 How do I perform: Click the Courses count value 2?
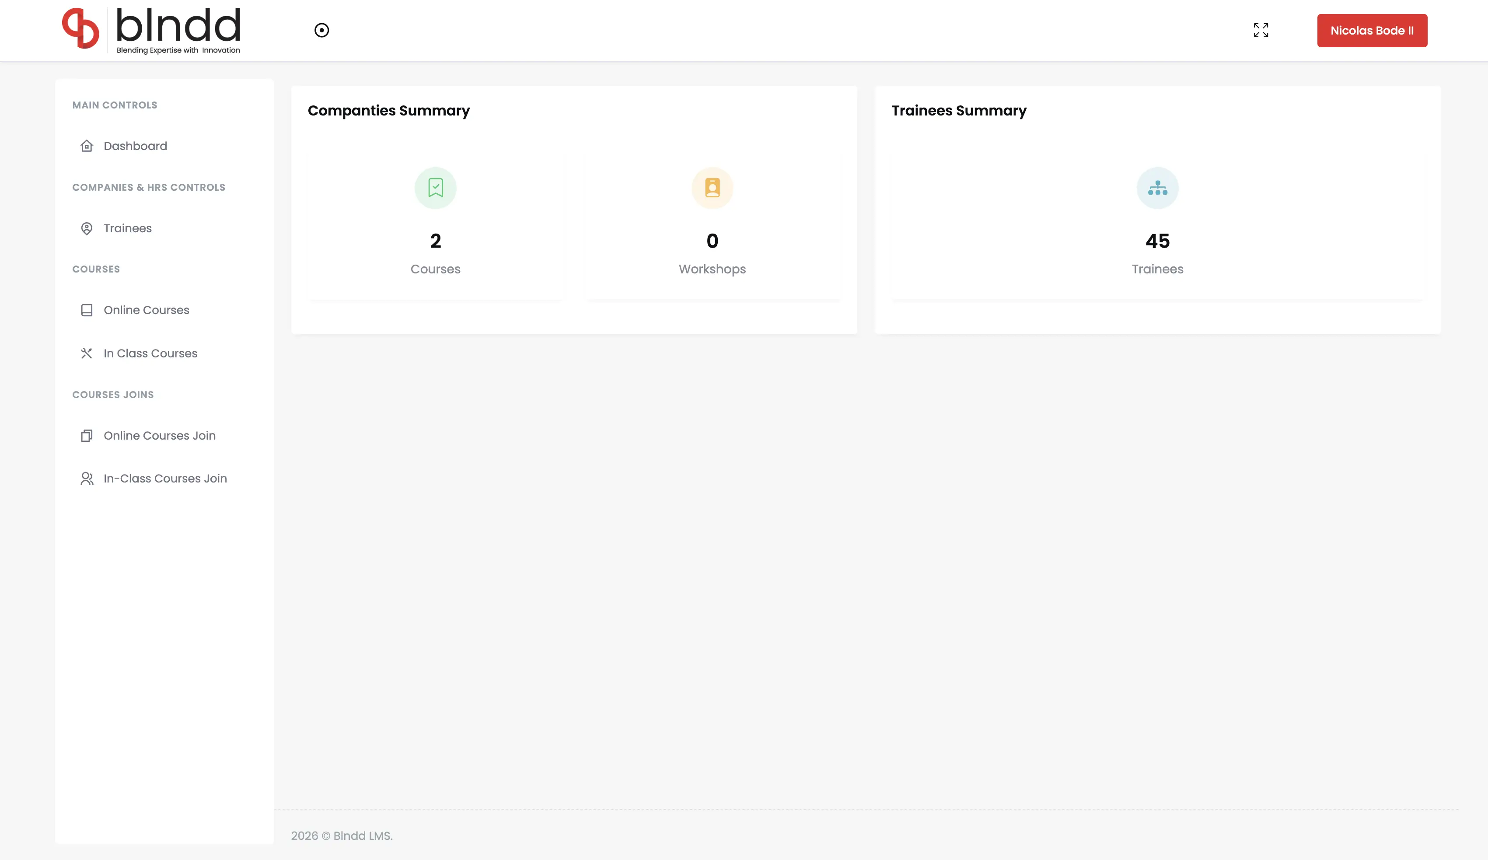[x=436, y=241]
